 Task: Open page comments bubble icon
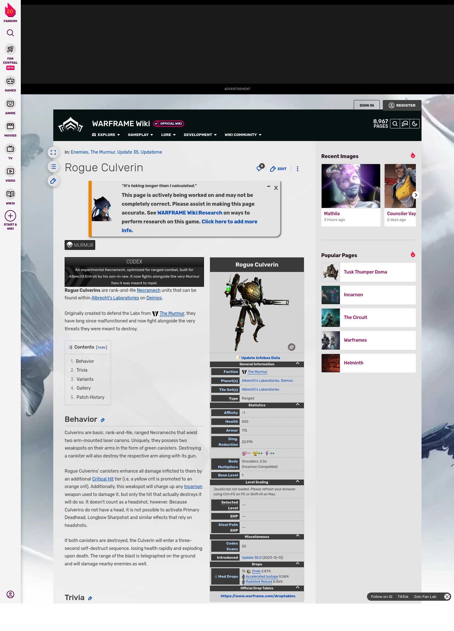click(260, 168)
